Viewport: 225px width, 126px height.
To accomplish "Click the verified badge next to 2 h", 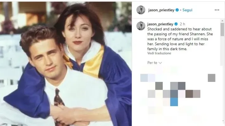I will tap(176, 24).
